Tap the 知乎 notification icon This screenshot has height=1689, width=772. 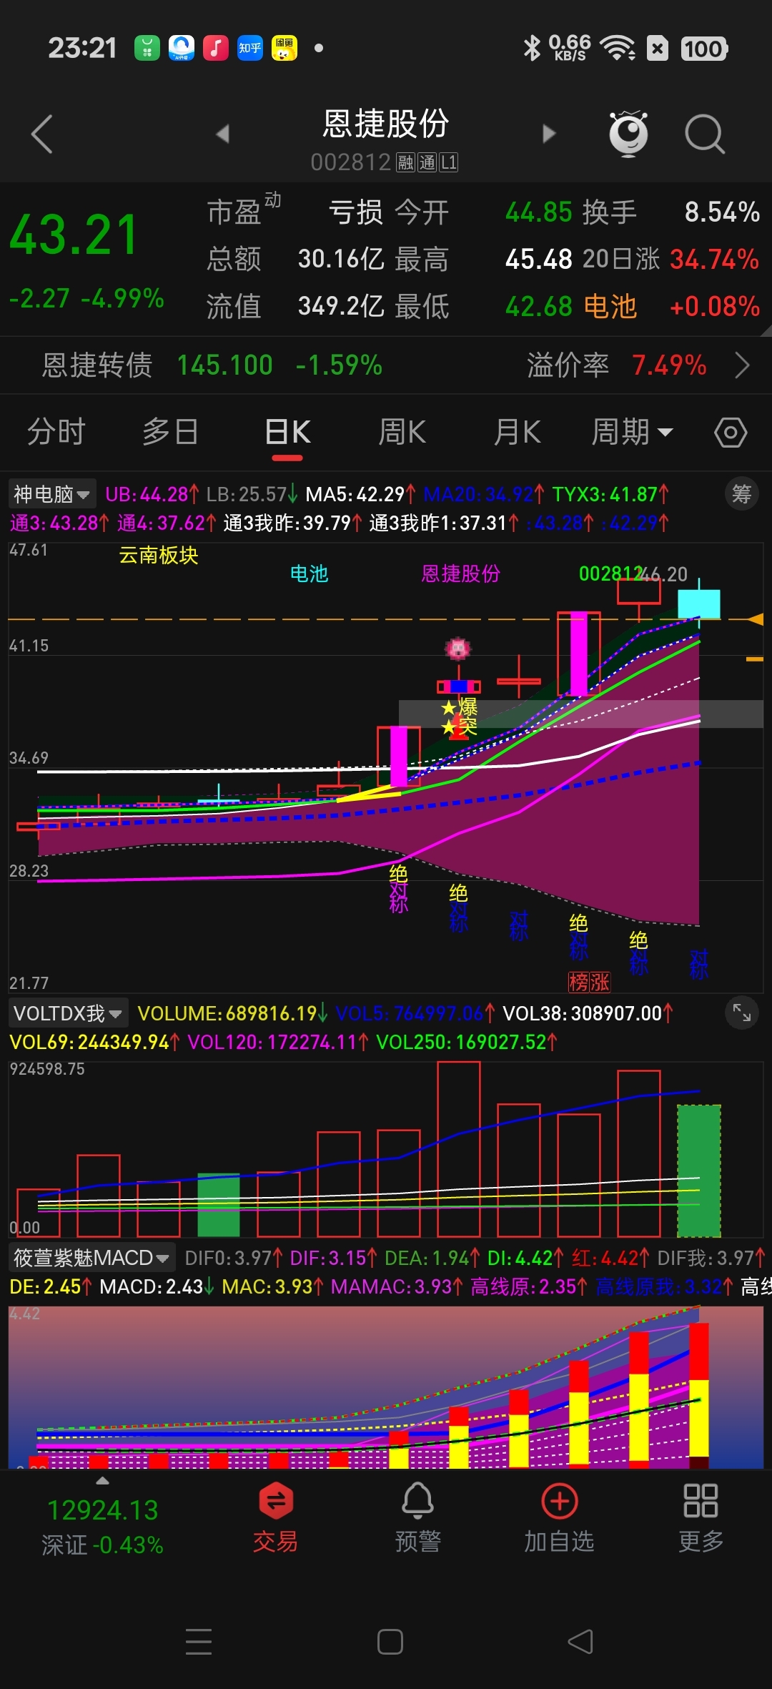click(x=250, y=48)
